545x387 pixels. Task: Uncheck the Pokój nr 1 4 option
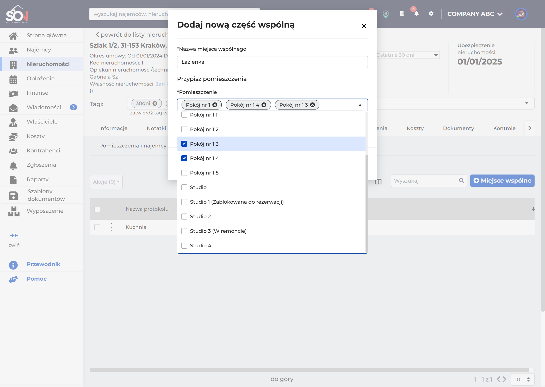coord(184,158)
